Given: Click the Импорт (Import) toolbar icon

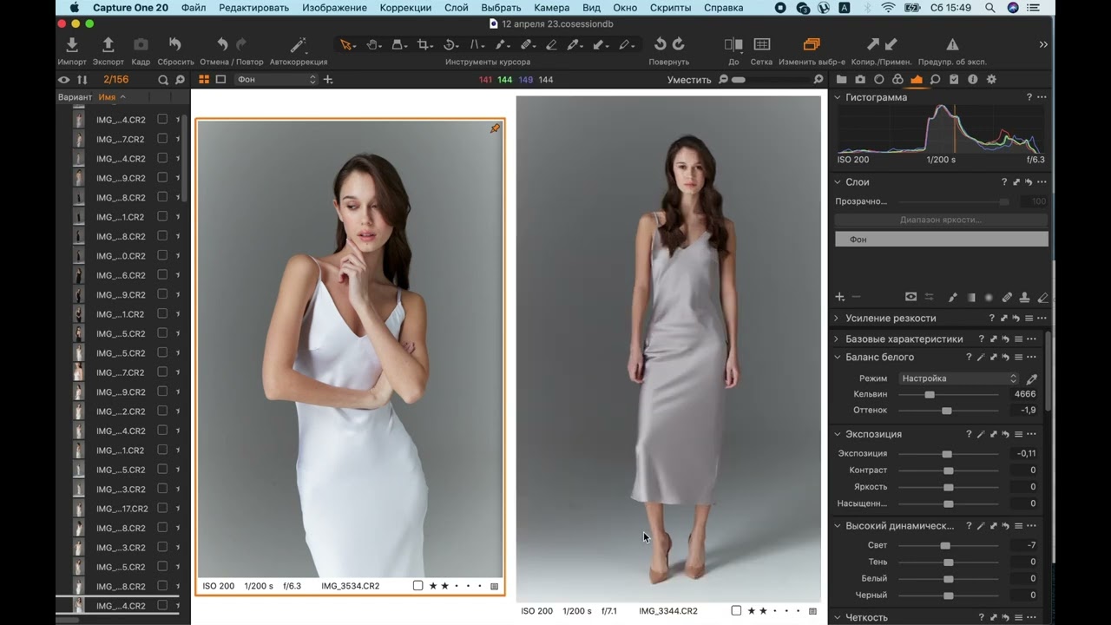Looking at the screenshot, I should pyautogui.click(x=72, y=44).
